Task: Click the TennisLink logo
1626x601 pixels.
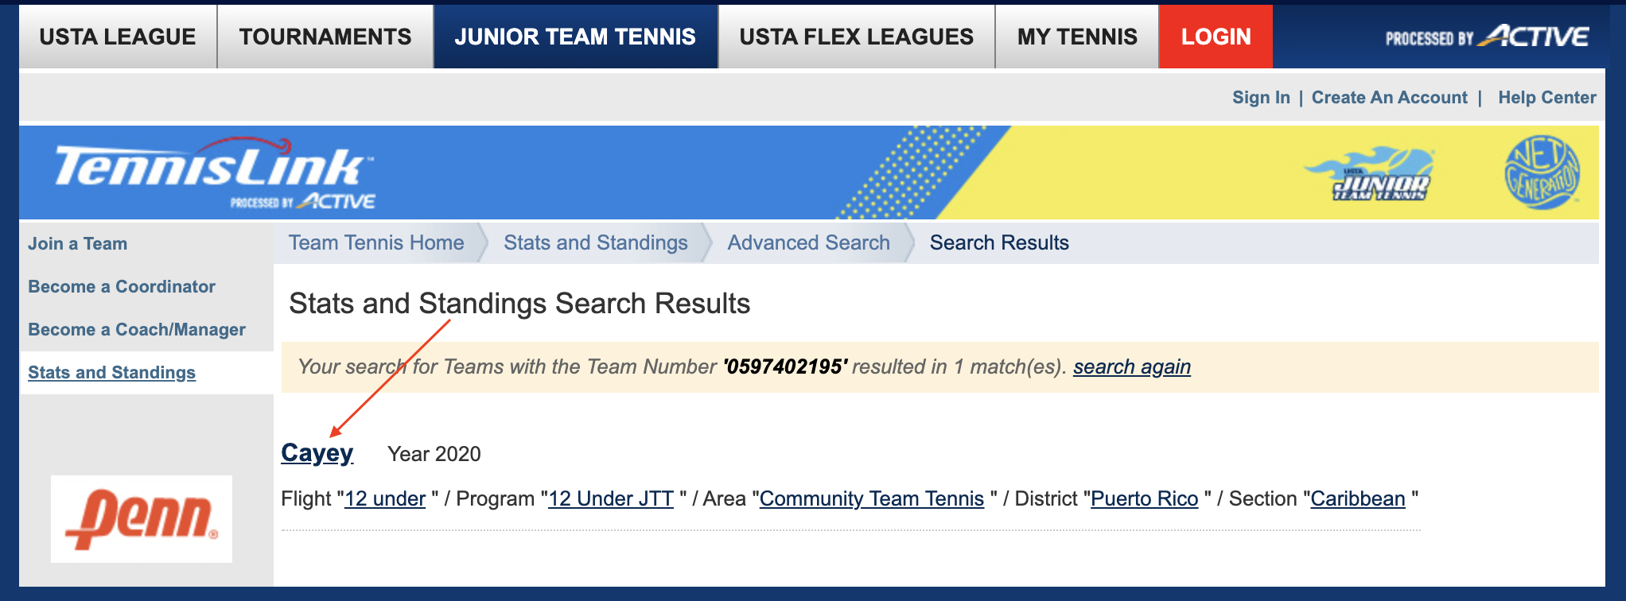Action: pos(215,173)
